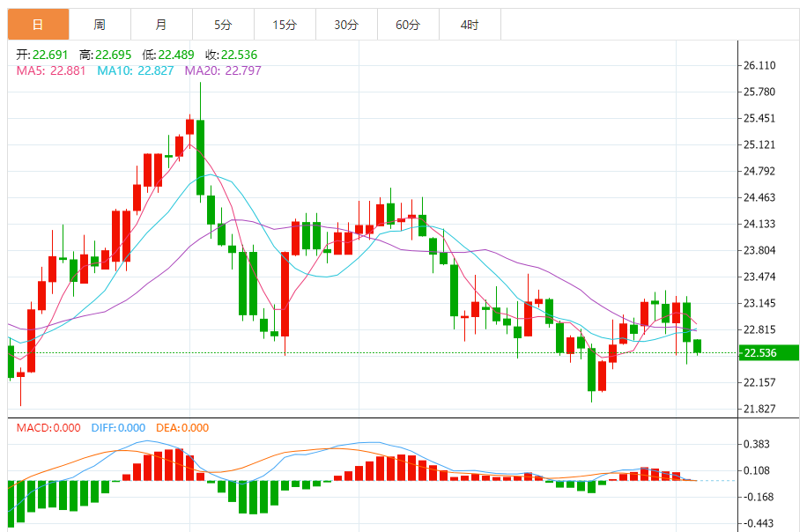Click the MA20 moving average label
Screen dimensions: 807x532
click(223, 70)
